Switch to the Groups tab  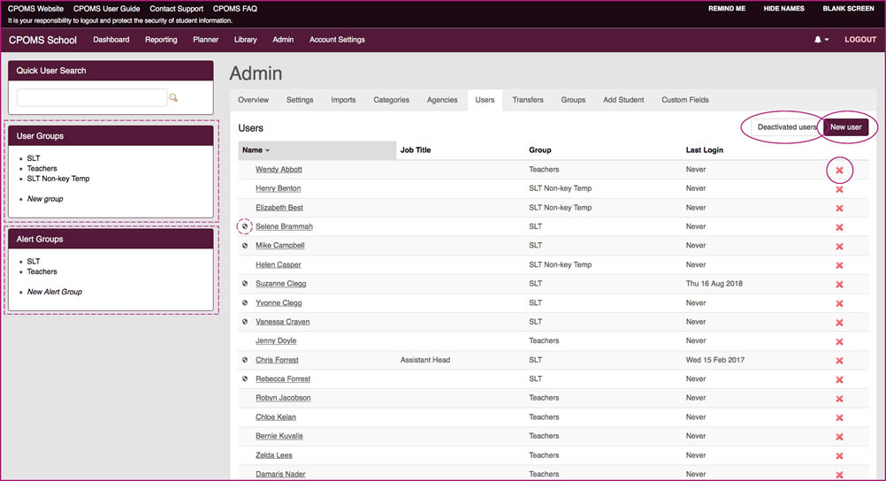573,100
